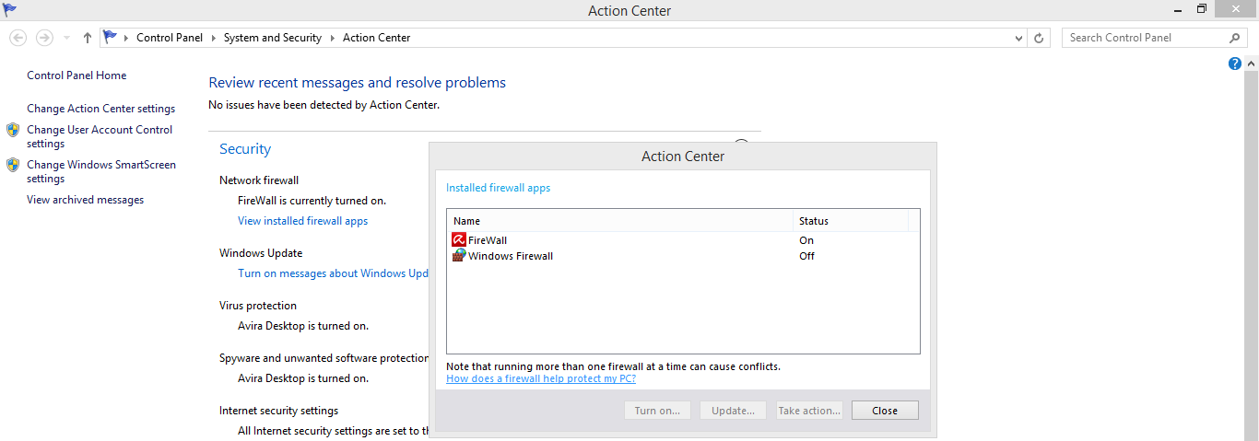The image size is (1259, 441).
Task: Open View installed firewall apps link
Action: point(302,221)
